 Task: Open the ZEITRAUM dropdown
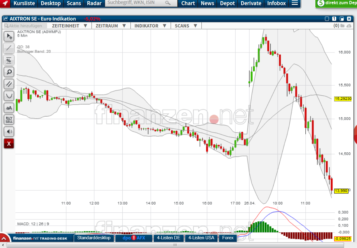pos(111,26)
